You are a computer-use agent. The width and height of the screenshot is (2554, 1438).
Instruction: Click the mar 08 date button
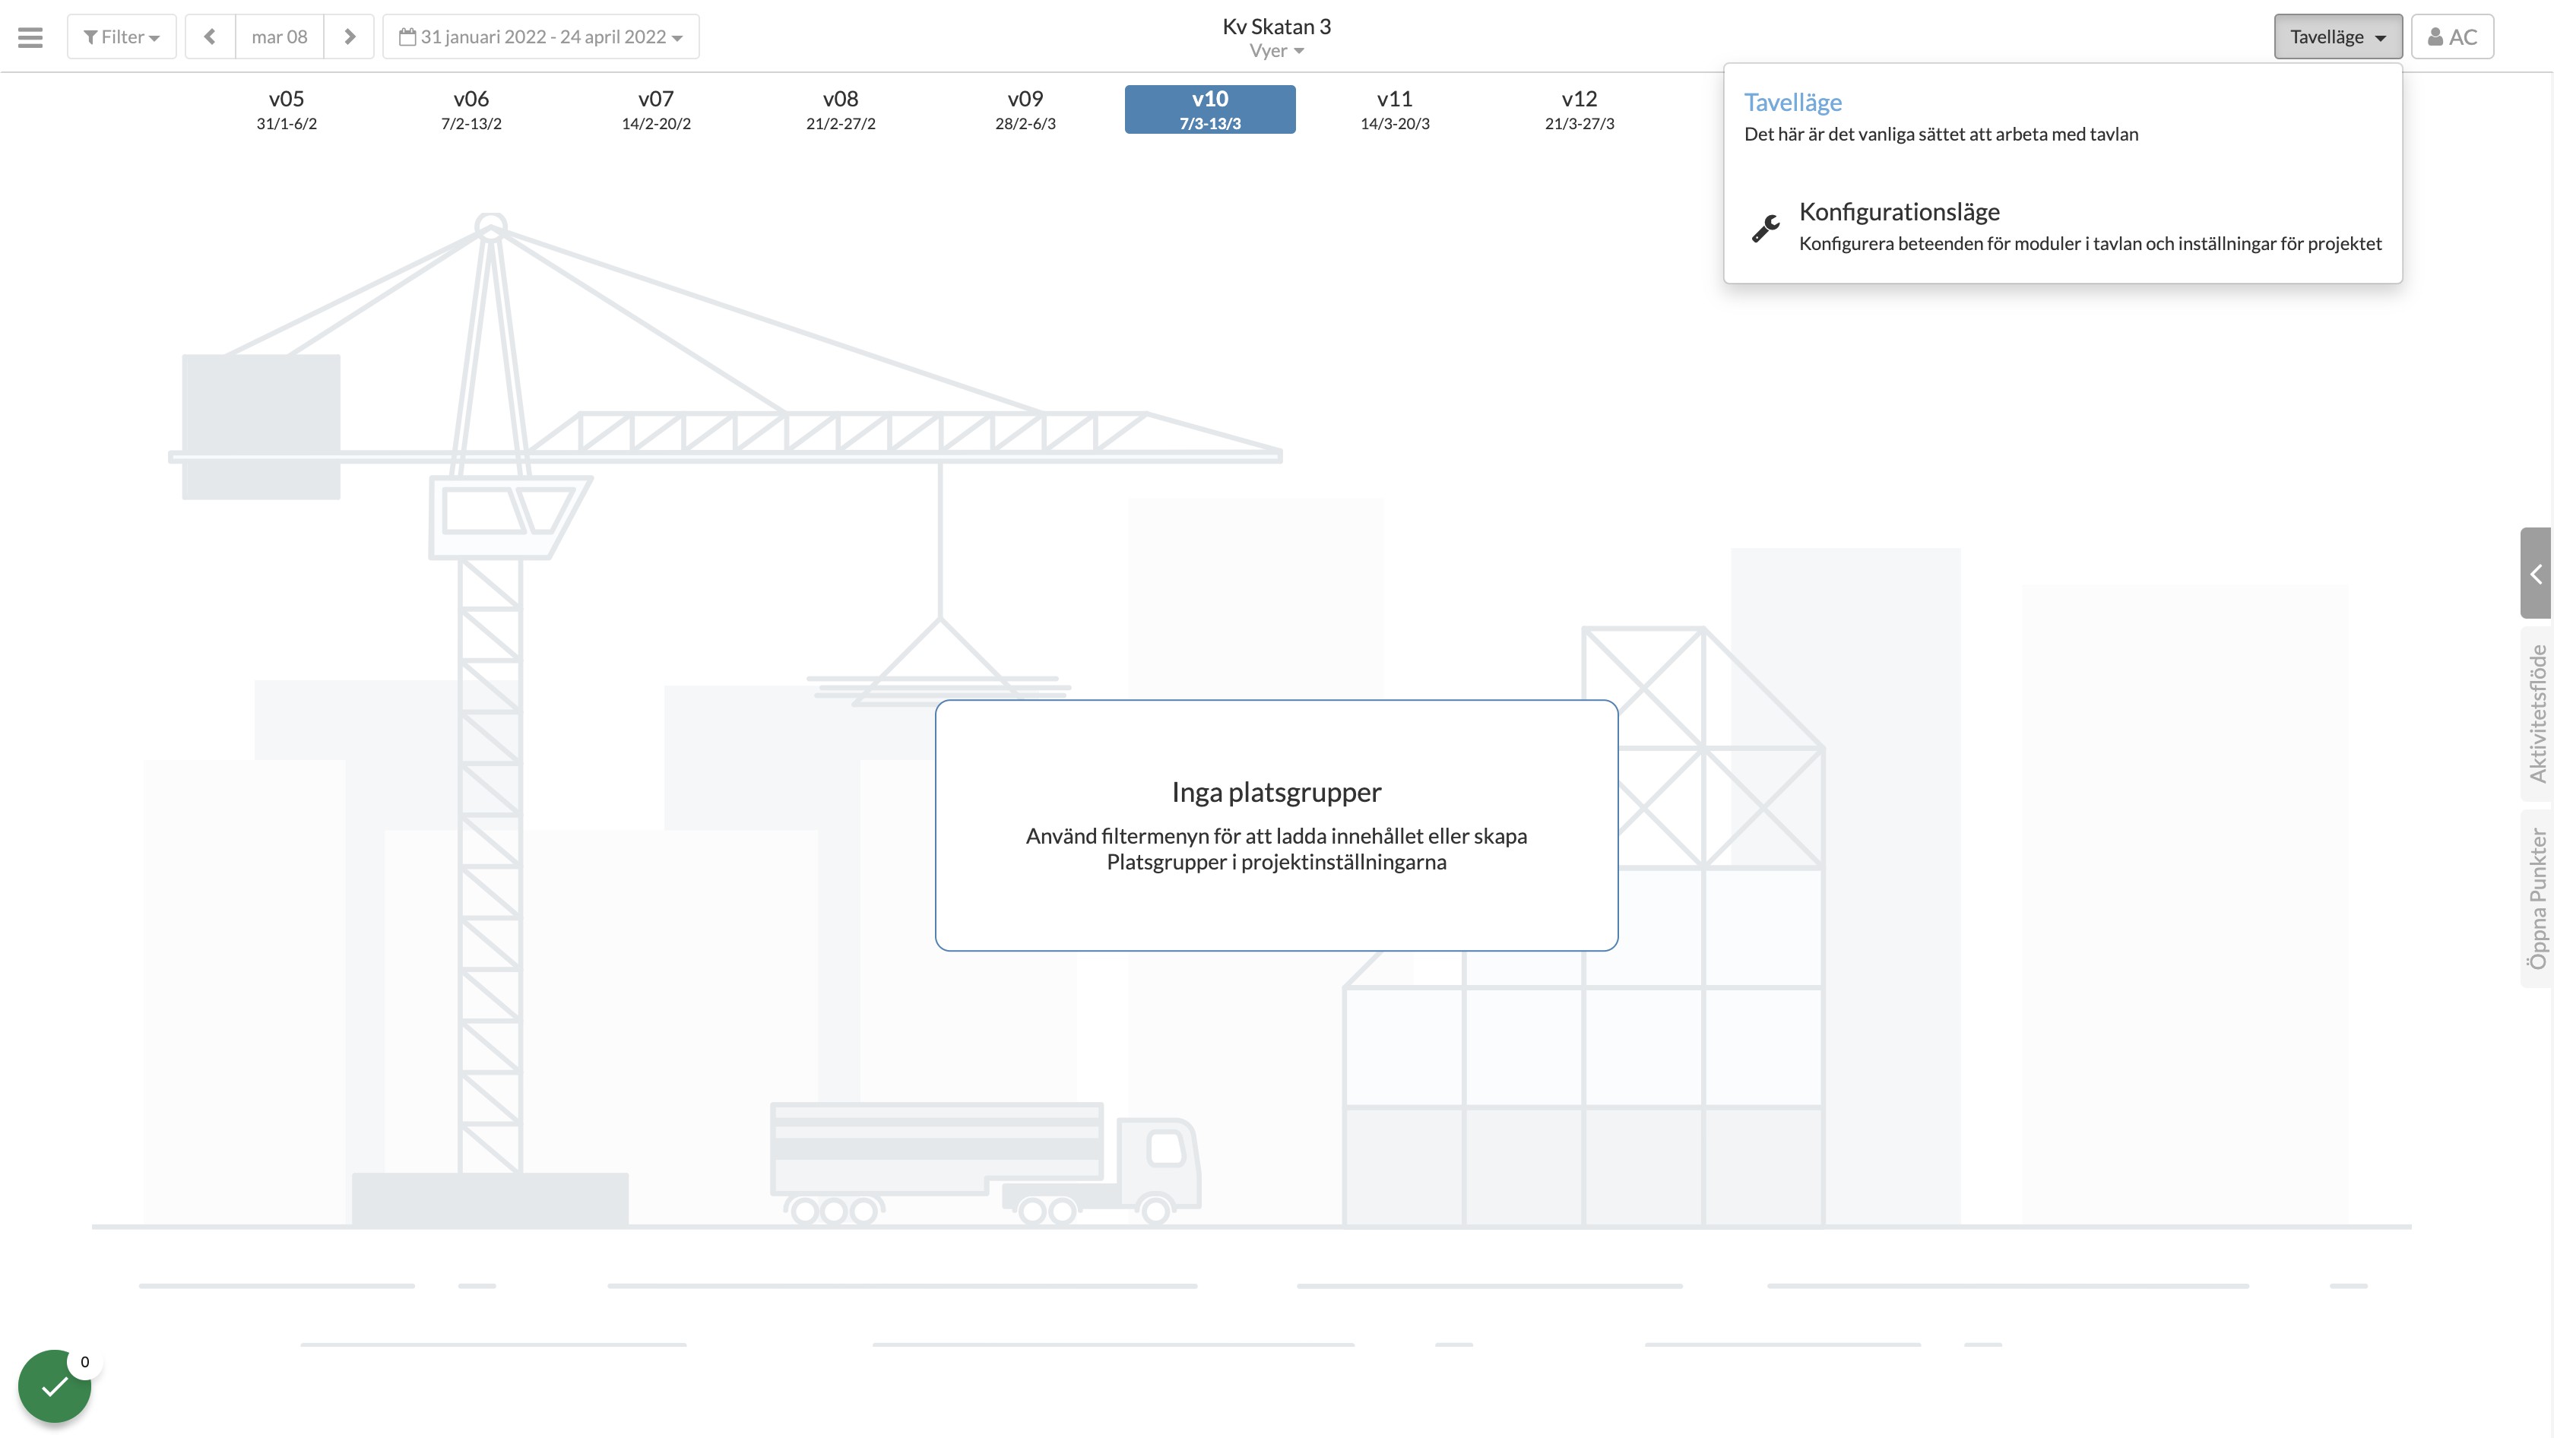point(280,36)
